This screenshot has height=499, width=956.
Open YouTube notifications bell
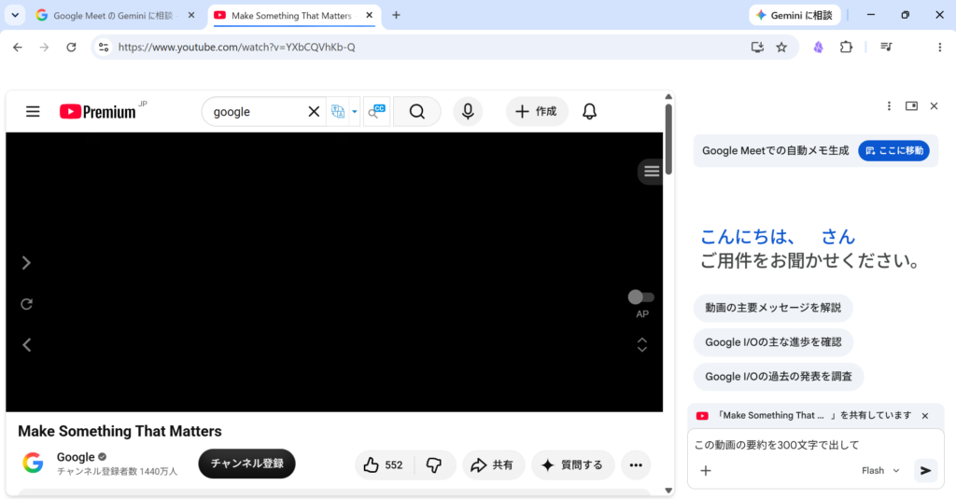[590, 112]
